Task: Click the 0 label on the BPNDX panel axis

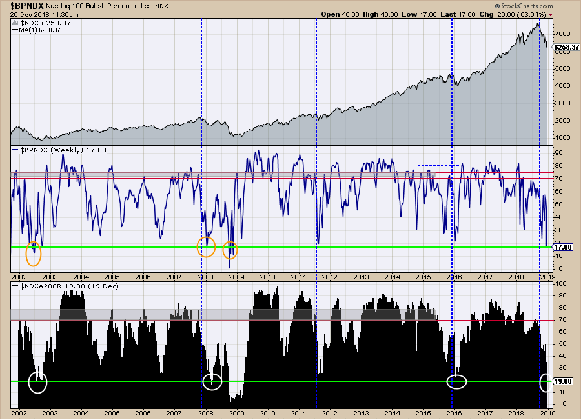Action: coord(560,269)
